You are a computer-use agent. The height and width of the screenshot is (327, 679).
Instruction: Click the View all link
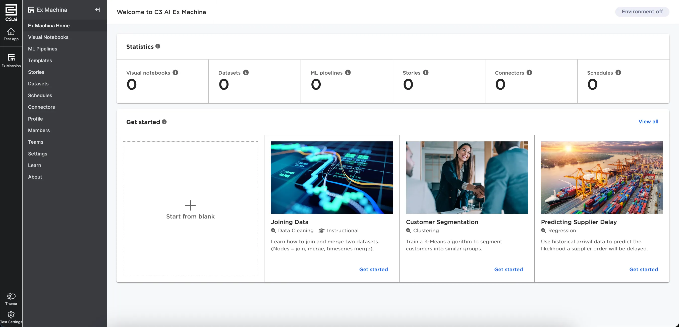click(x=648, y=122)
